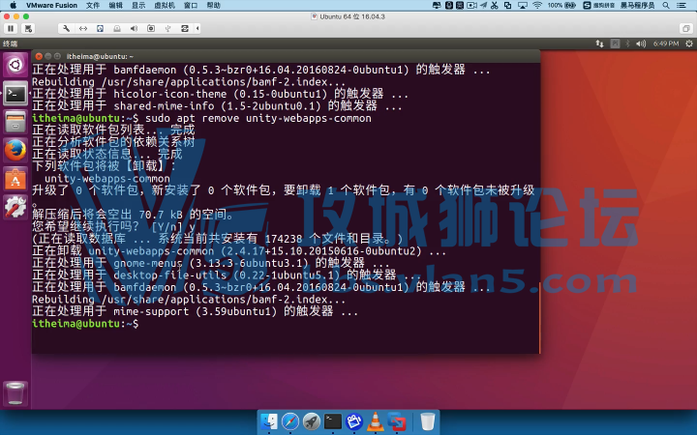Open the Ubuntu launcher Trash

pos(15,393)
